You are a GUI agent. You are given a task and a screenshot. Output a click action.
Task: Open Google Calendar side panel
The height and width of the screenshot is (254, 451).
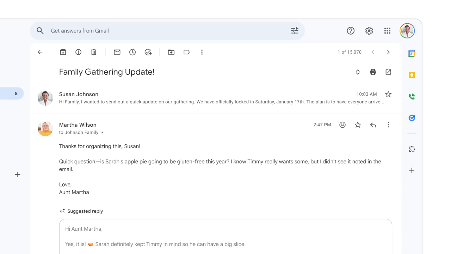pyautogui.click(x=412, y=54)
